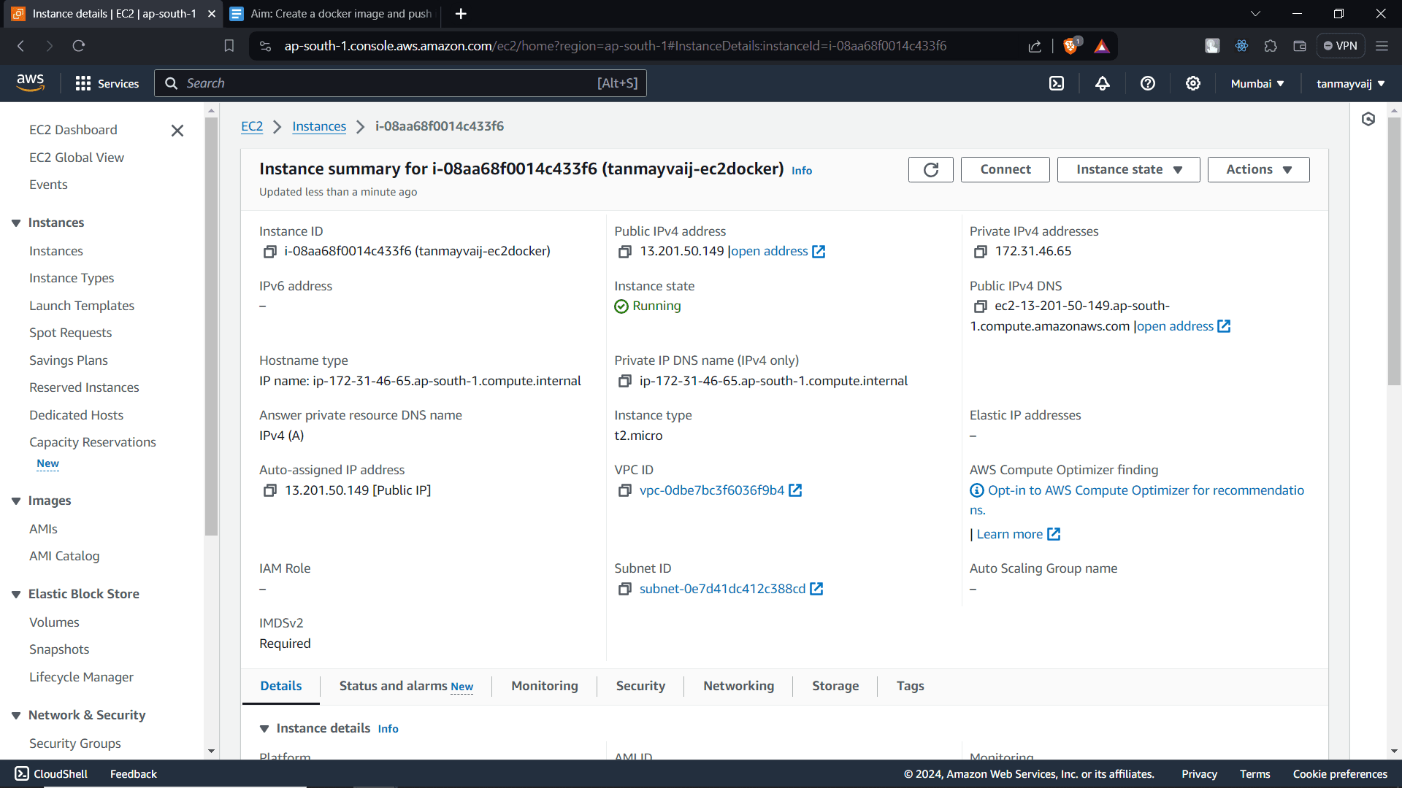
Task: Open the Services grid menu
Action: pos(83,83)
